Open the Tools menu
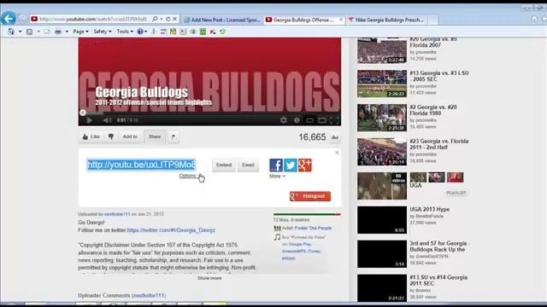The image size is (547, 307). (x=125, y=32)
